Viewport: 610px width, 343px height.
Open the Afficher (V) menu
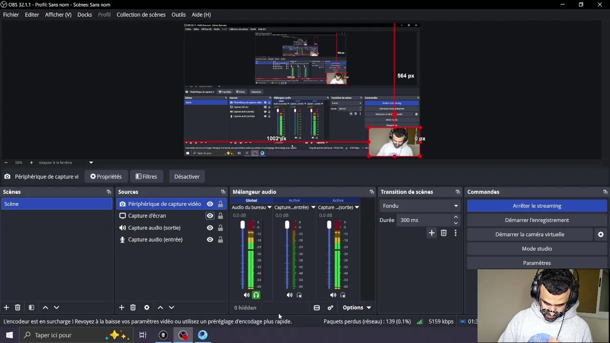(x=58, y=15)
